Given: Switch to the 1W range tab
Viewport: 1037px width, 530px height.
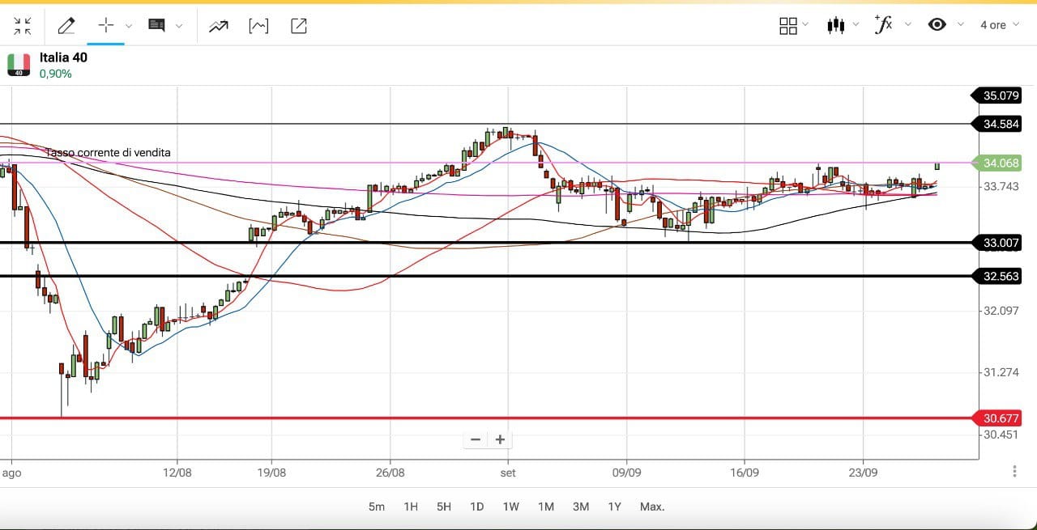Looking at the screenshot, I should coord(510,507).
